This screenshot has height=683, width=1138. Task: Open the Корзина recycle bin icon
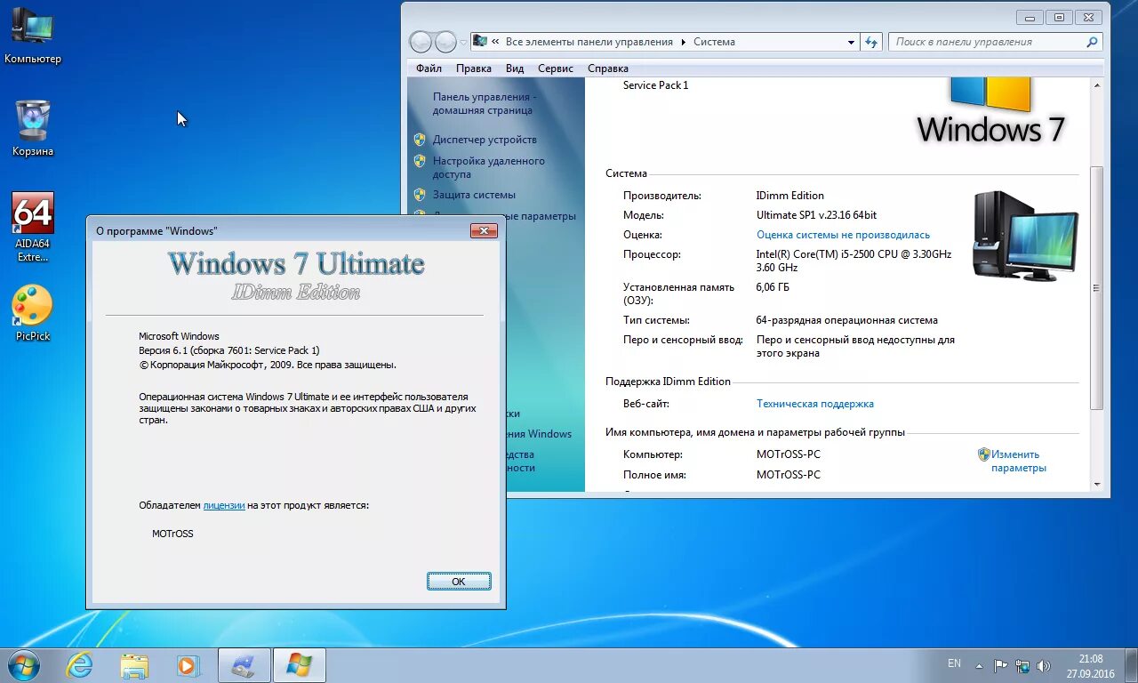(33, 128)
